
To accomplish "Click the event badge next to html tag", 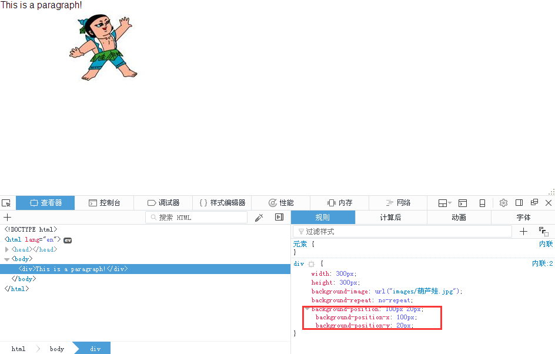I will click(68, 241).
